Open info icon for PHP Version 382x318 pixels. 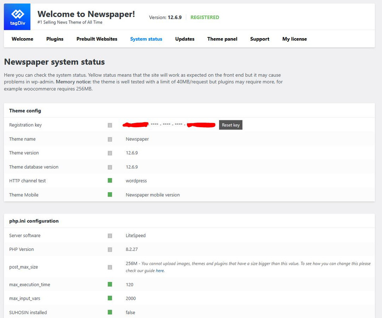[110, 250]
